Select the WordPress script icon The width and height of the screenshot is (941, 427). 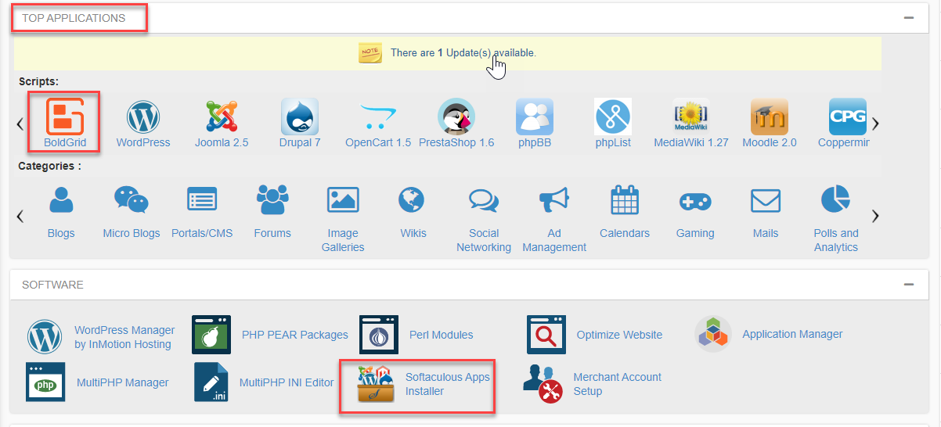(x=143, y=117)
